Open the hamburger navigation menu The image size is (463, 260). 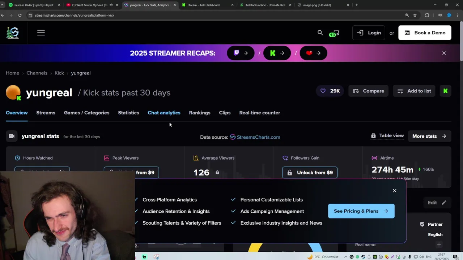(x=41, y=33)
